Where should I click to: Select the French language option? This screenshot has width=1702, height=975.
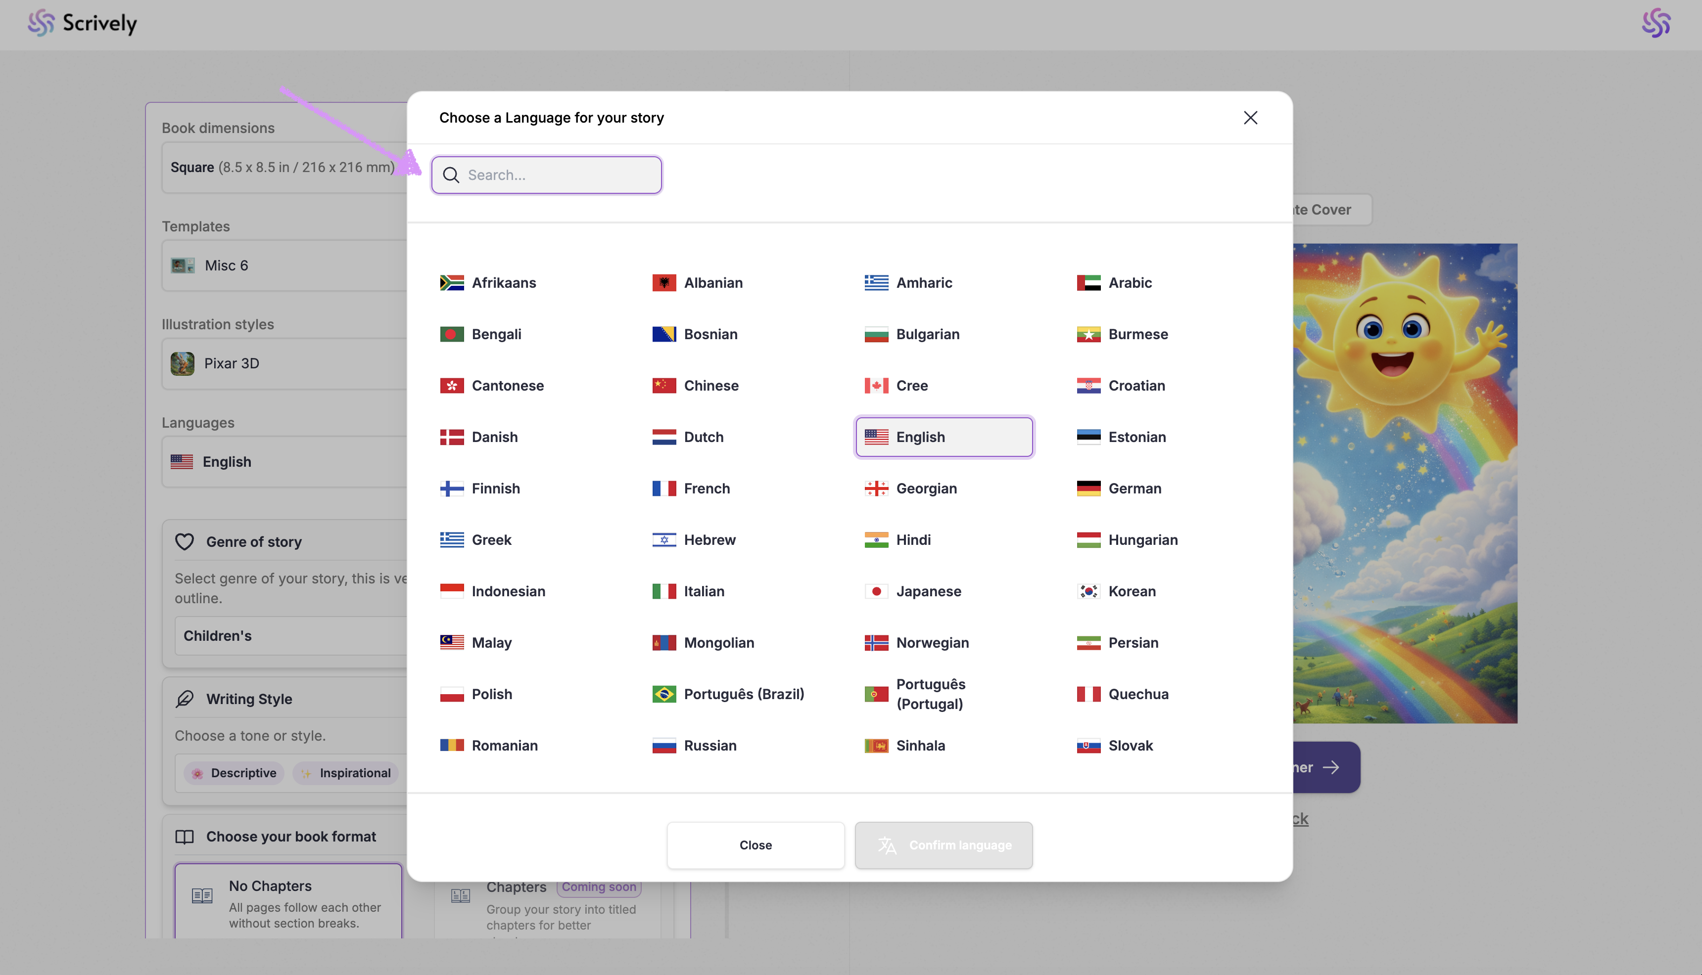click(706, 488)
